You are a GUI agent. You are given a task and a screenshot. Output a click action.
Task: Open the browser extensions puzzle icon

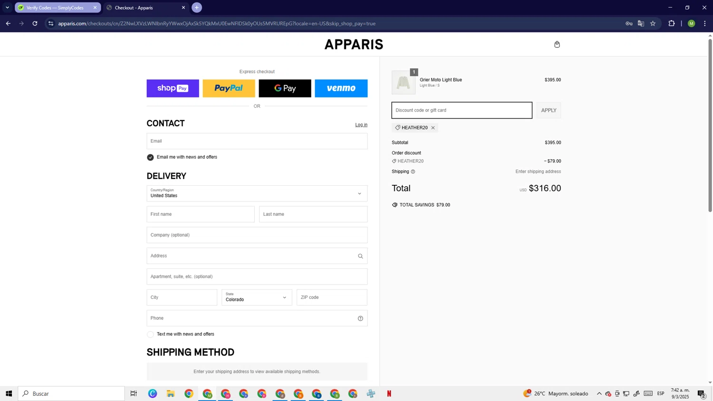[x=672, y=23]
